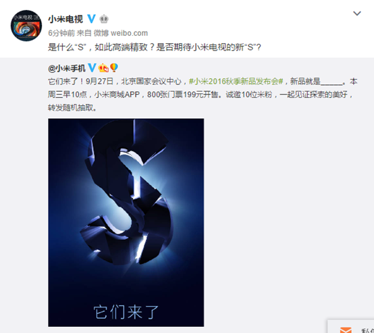Image resolution: width=374 pixels, height=333 pixels.
Task: Click the colorful balloon icon
Action: (114, 68)
